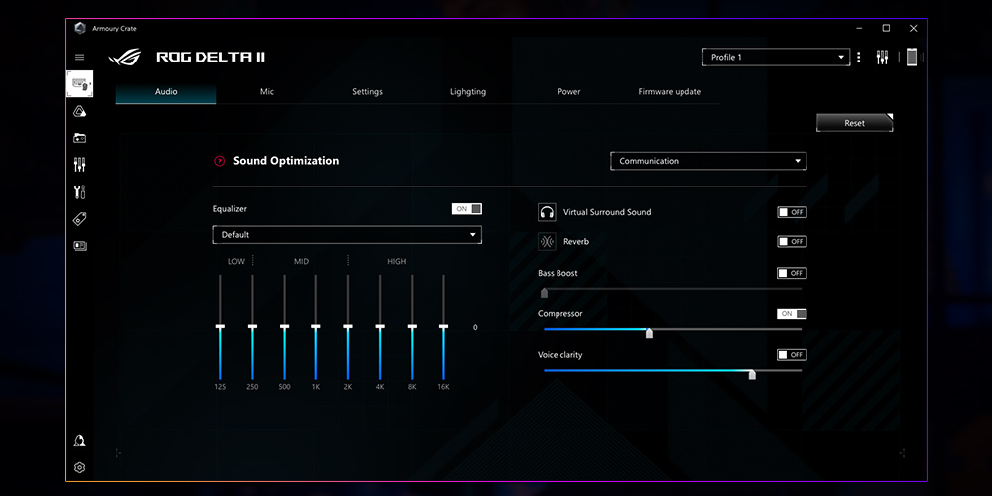Open the hamburger menu in the sidebar
The image size is (992, 496).
coord(80,58)
